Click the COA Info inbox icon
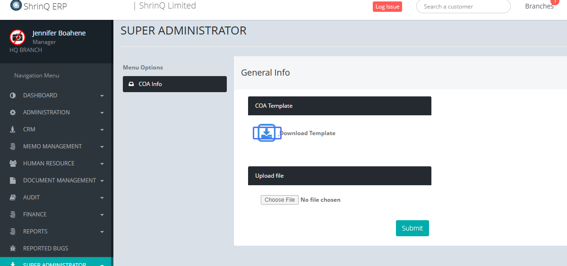This screenshot has height=266, width=567. (x=131, y=84)
